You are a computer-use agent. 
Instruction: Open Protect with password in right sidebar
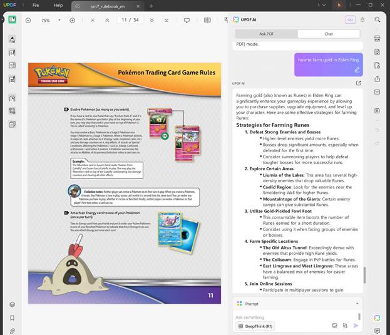(x=377, y=65)
